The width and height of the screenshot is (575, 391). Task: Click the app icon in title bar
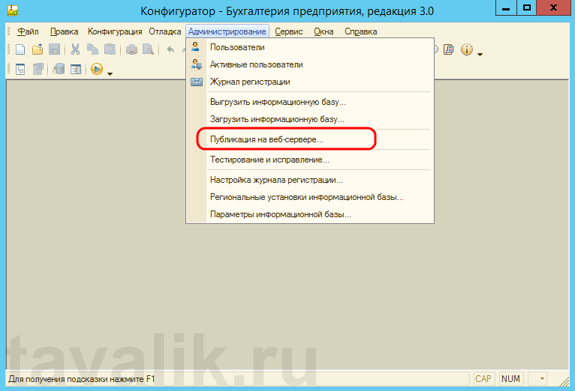click(13, 10)
